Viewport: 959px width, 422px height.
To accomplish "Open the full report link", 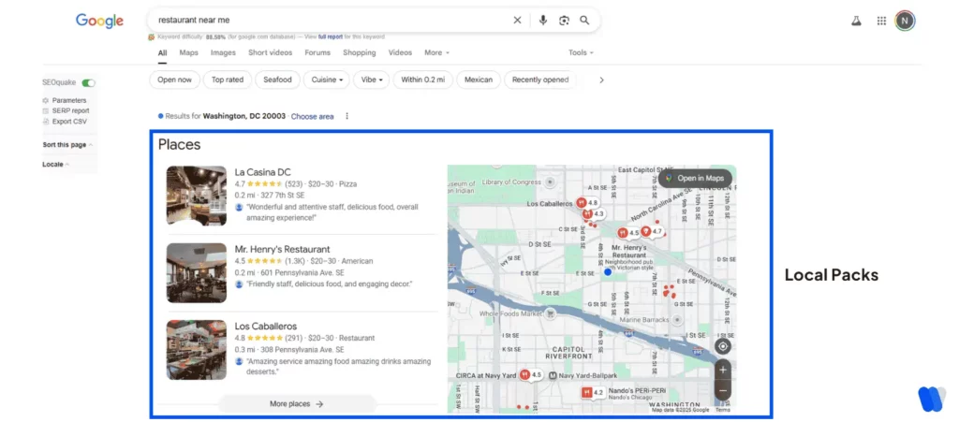I will coord(331,36).
